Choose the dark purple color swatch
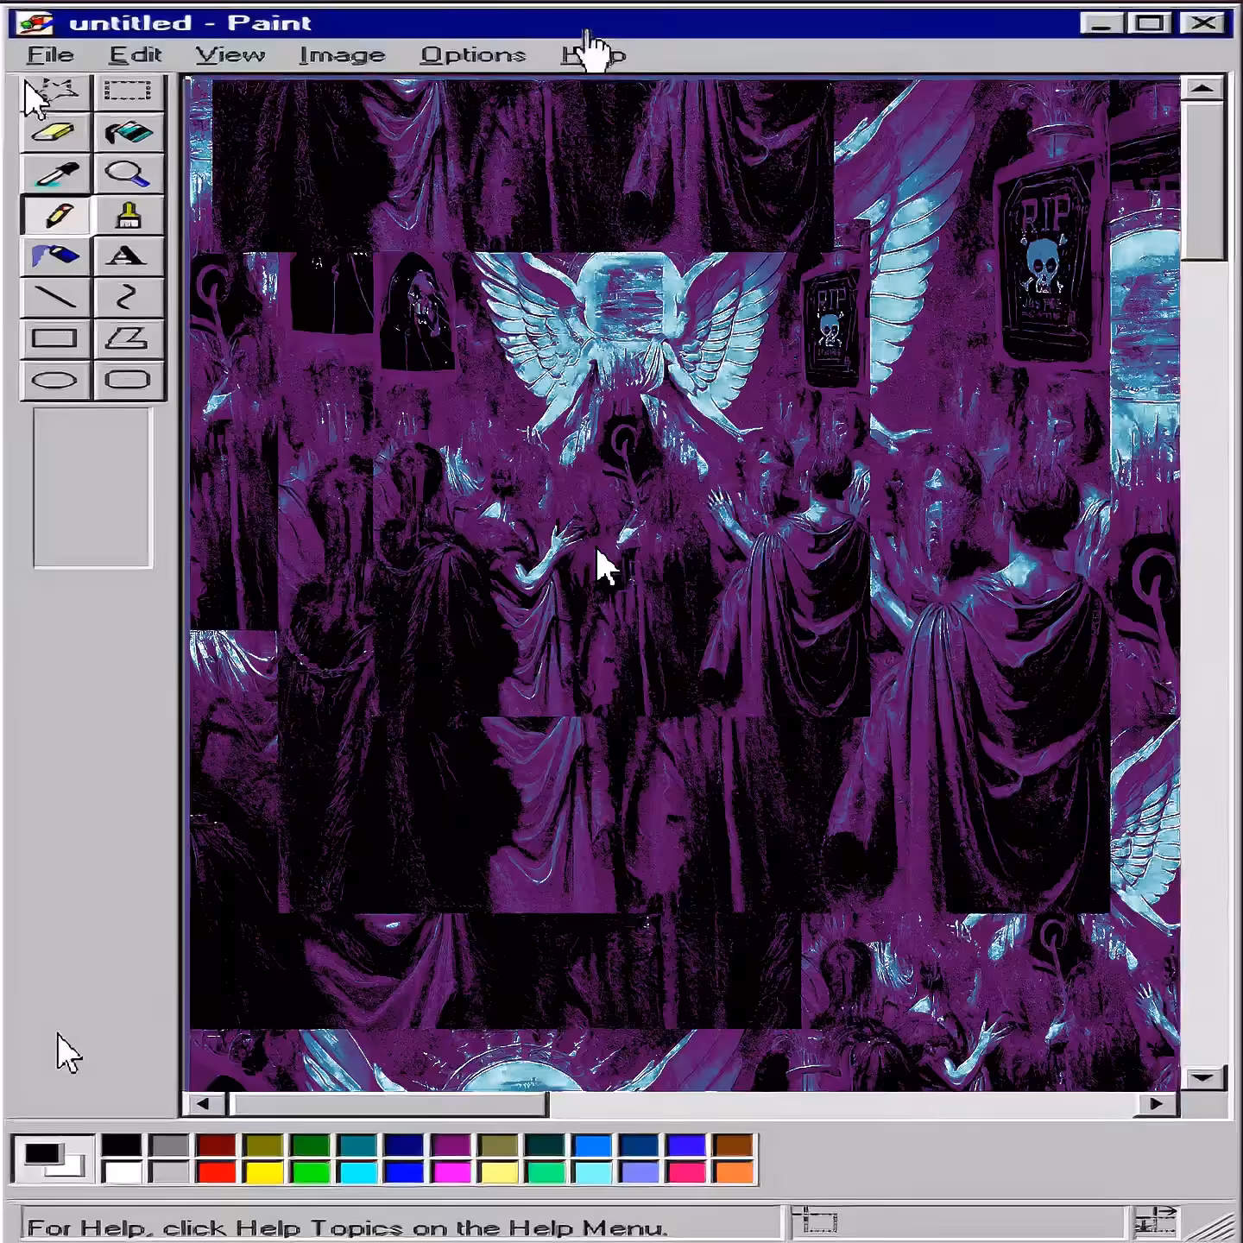The width and height of the screenshot is (1243, 1243). click(451, 1146)
